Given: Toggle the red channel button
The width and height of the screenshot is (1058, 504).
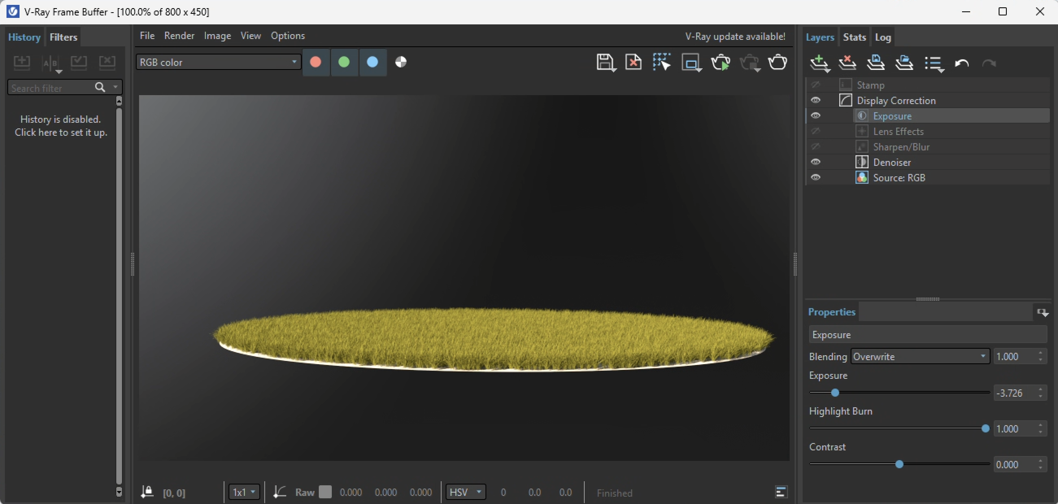Looking at the screenshot, I should pyautogui.click(x=316, y=62).
